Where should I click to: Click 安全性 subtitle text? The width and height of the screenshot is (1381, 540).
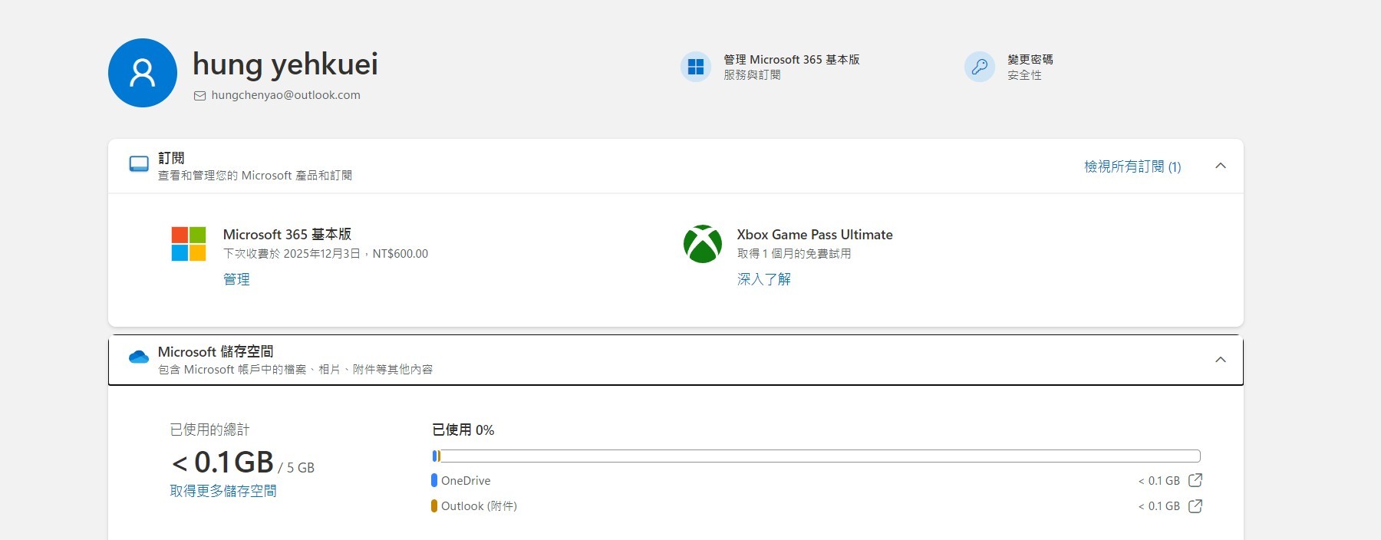point(1024,75)
